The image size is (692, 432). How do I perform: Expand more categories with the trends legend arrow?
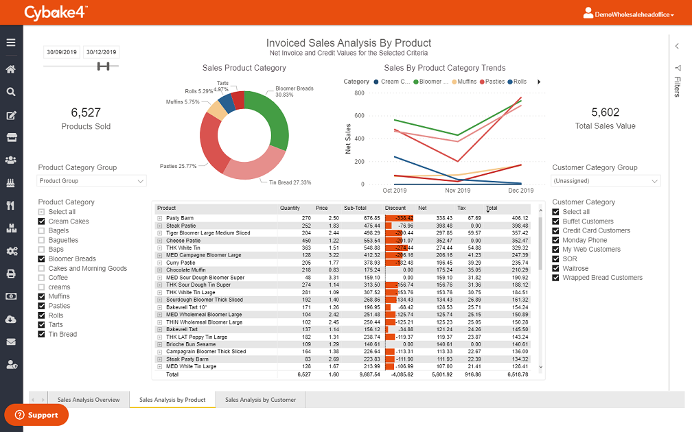pyautogui.click(x=537, y=82)
